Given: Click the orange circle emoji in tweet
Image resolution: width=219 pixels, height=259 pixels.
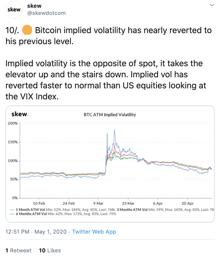Looking at the screenshot, I should 27,30.
